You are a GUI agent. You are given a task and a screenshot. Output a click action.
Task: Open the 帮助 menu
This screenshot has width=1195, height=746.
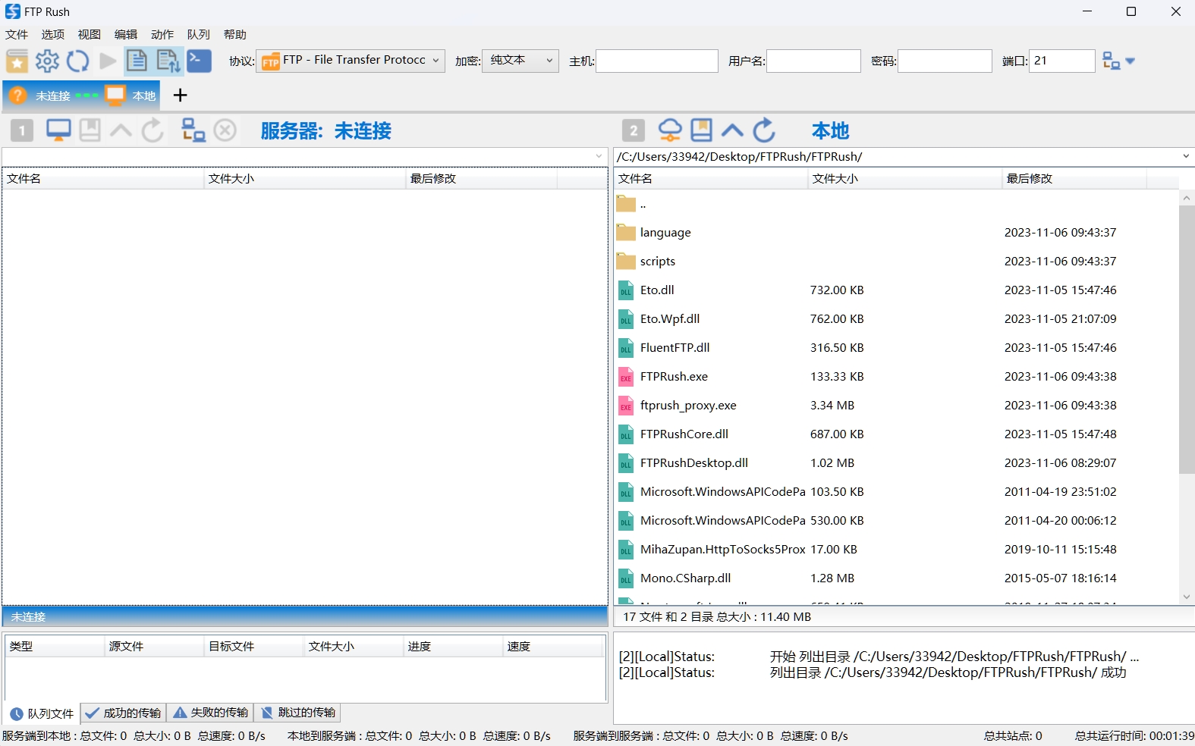235,35
